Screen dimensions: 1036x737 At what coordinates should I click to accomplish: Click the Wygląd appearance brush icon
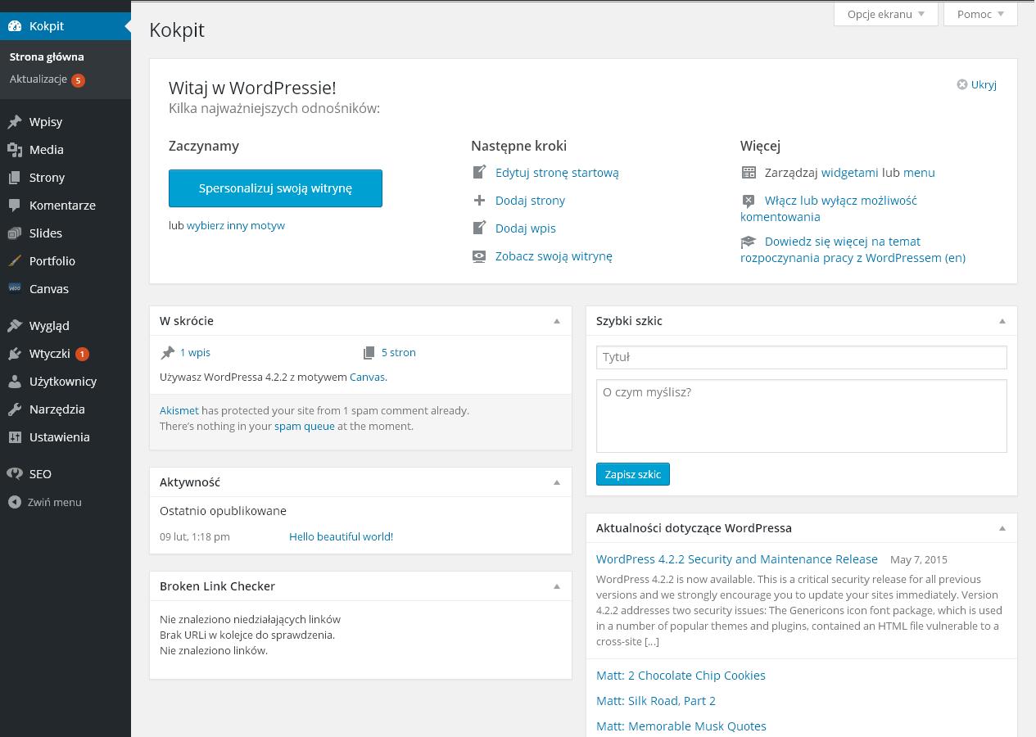click(x=15, y=326)
